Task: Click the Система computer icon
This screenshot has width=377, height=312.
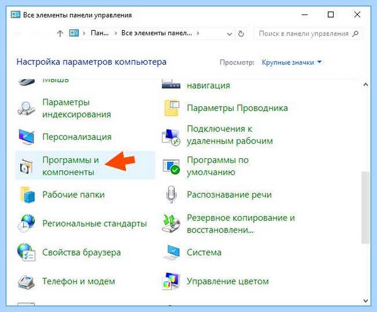Action: tap(172, 252)
